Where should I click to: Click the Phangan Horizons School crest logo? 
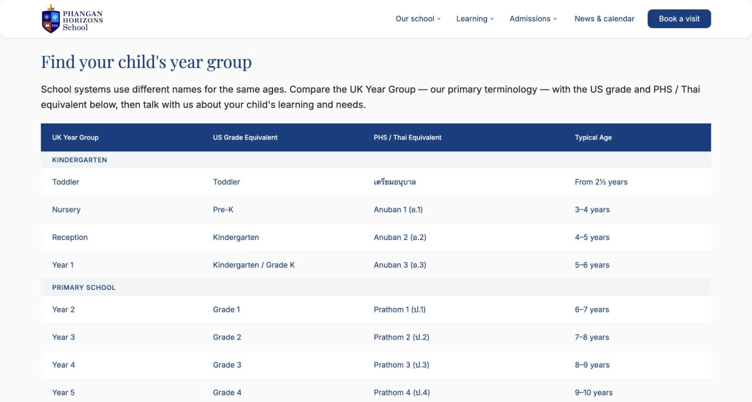coord(73,19)
